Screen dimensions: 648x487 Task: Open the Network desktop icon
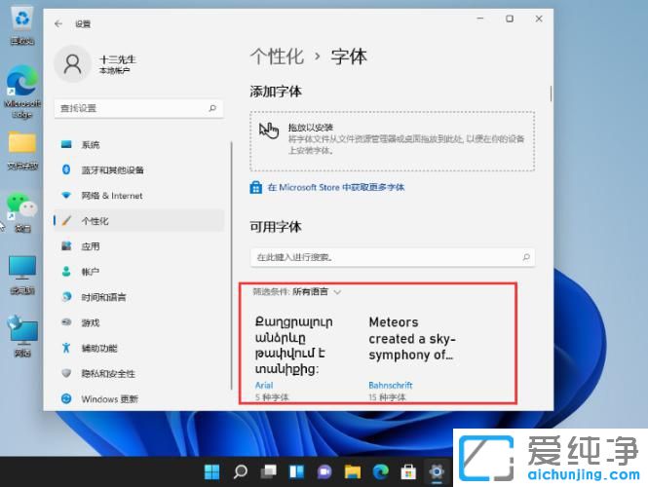click(22, 335)
